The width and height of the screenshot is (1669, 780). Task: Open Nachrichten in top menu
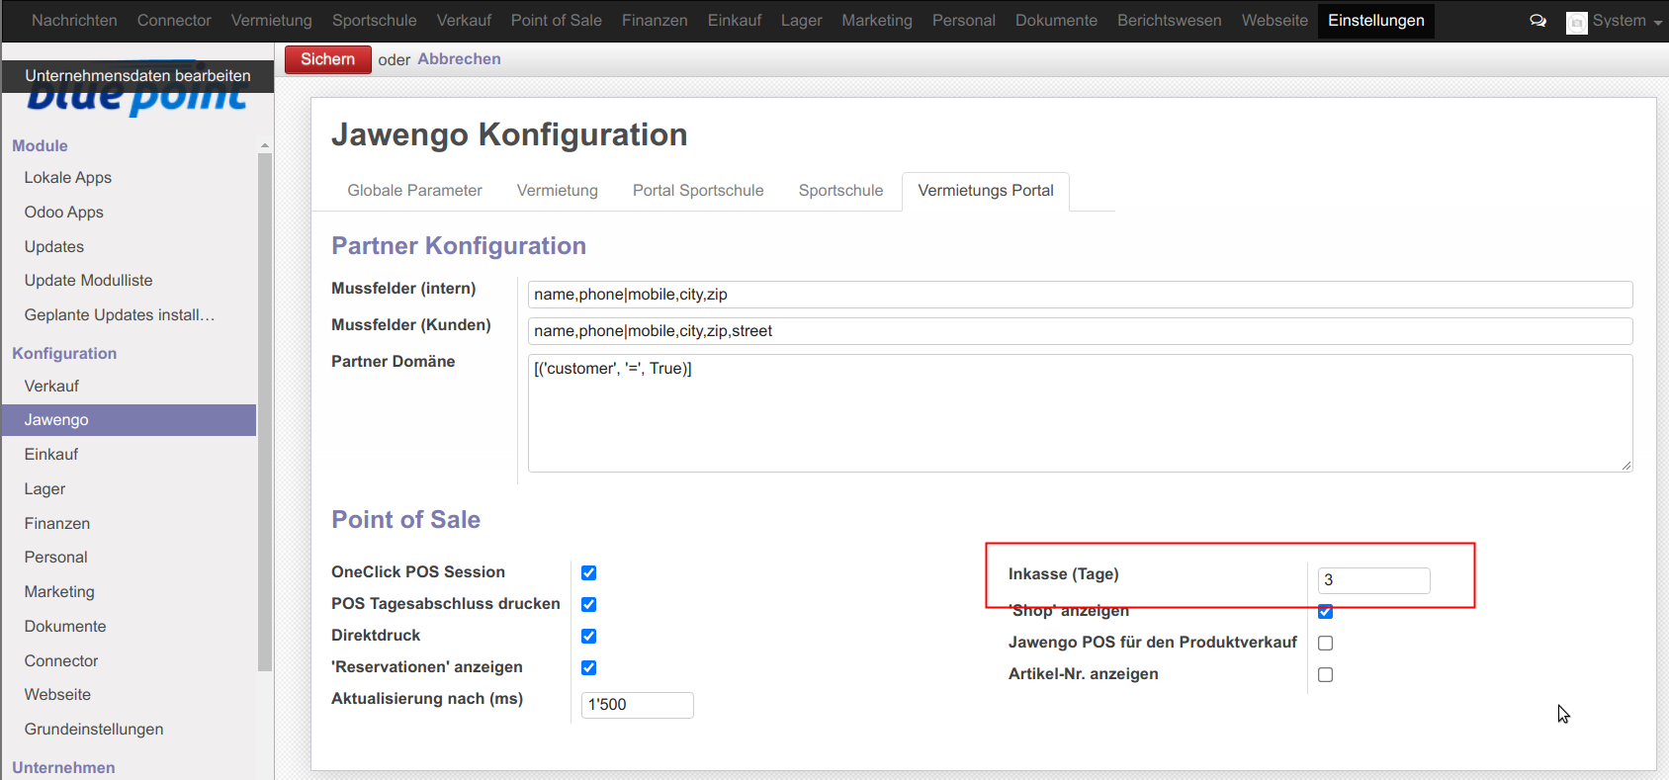tap(74, 21)
